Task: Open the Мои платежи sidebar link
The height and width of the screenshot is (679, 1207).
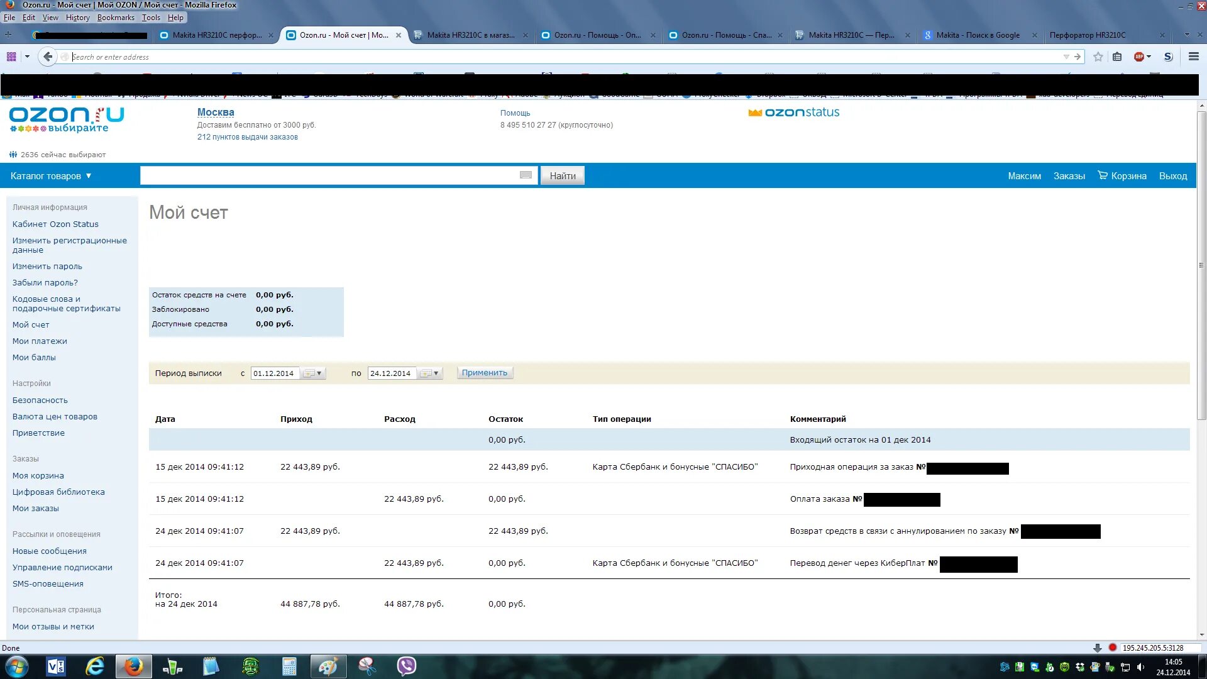Action: point(39,341)
